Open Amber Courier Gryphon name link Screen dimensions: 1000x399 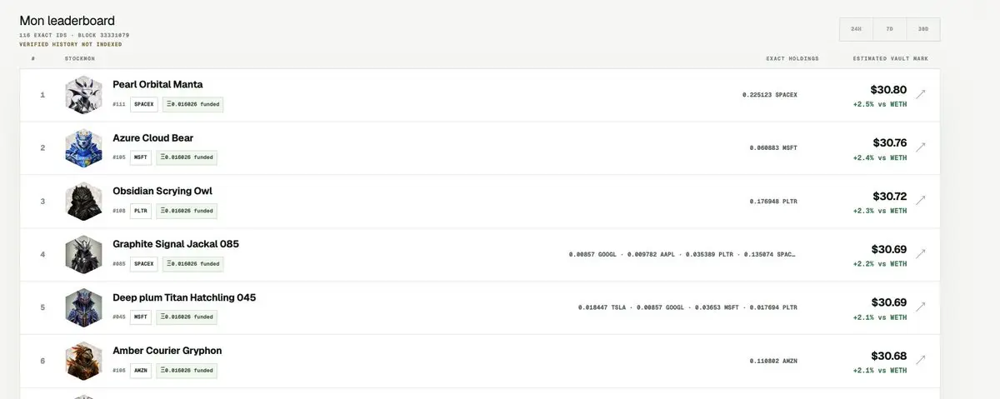point(167,351)
